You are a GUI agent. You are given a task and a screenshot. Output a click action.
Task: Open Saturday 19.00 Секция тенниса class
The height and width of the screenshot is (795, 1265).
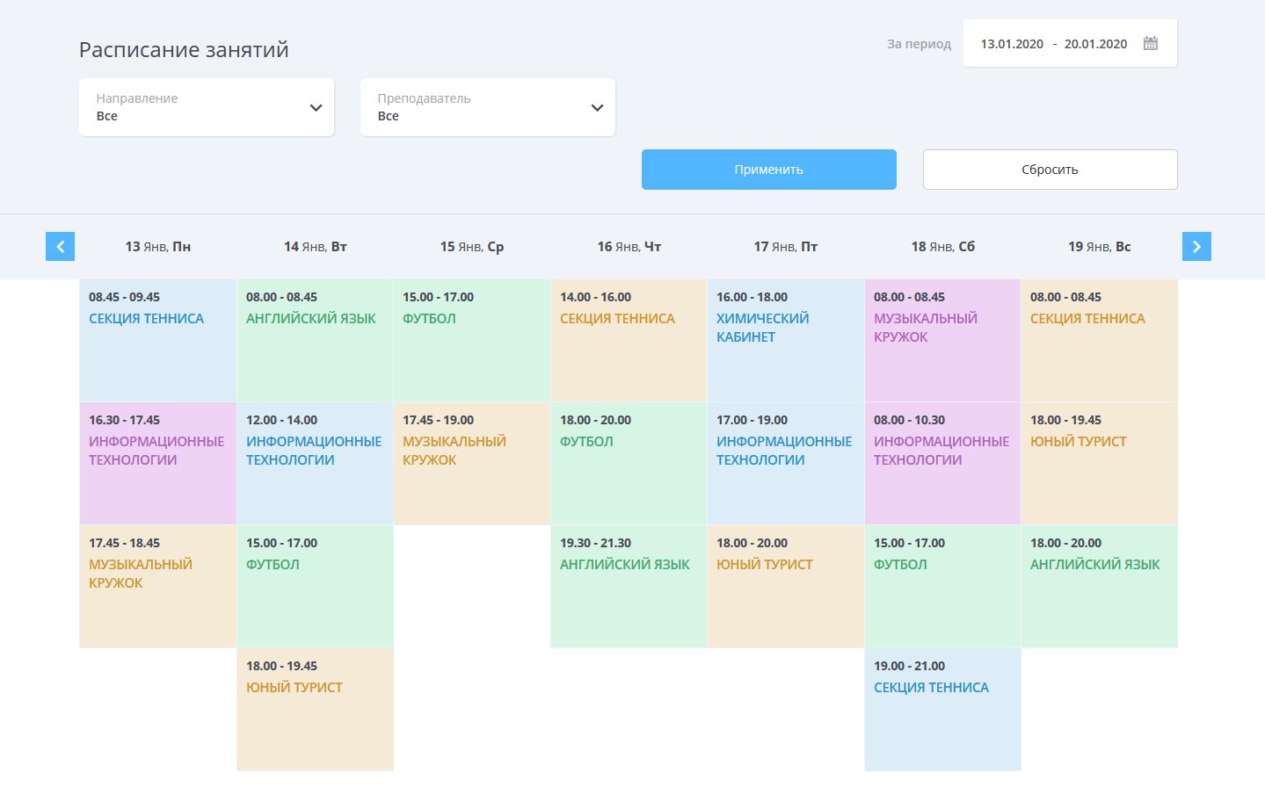point(942,709)
